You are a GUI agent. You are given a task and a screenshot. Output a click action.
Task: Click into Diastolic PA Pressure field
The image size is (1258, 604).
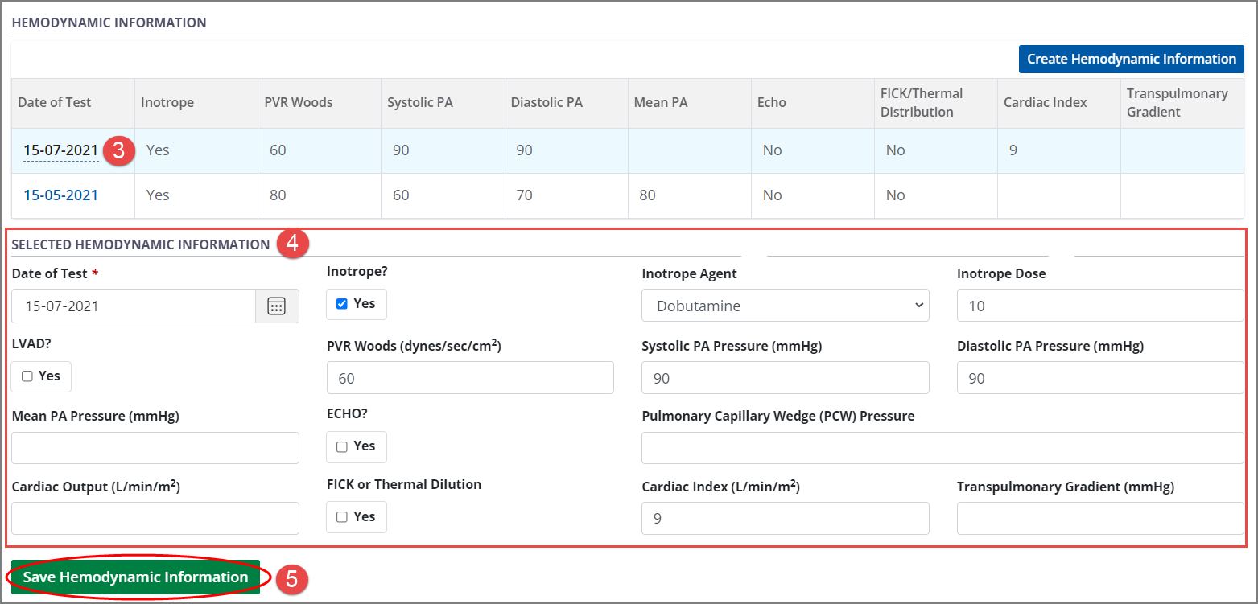1099,378
